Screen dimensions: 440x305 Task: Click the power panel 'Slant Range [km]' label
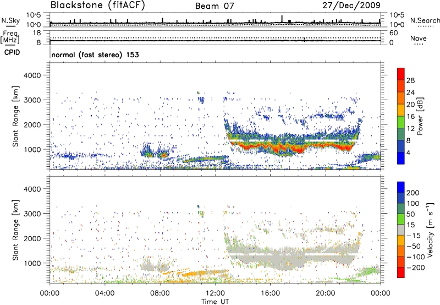(x=15, y=116)
